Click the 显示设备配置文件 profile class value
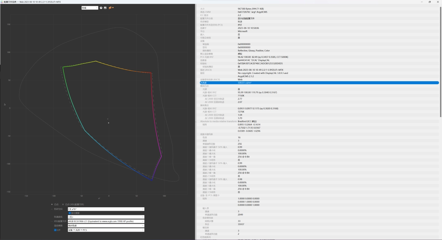Screen dimensions: 442x240 click(x=246, y=18)
